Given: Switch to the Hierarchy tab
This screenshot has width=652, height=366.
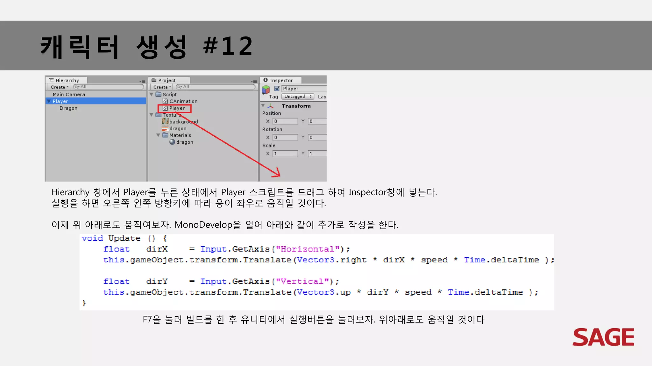Looking at the screenshot, I should [67, 80].
